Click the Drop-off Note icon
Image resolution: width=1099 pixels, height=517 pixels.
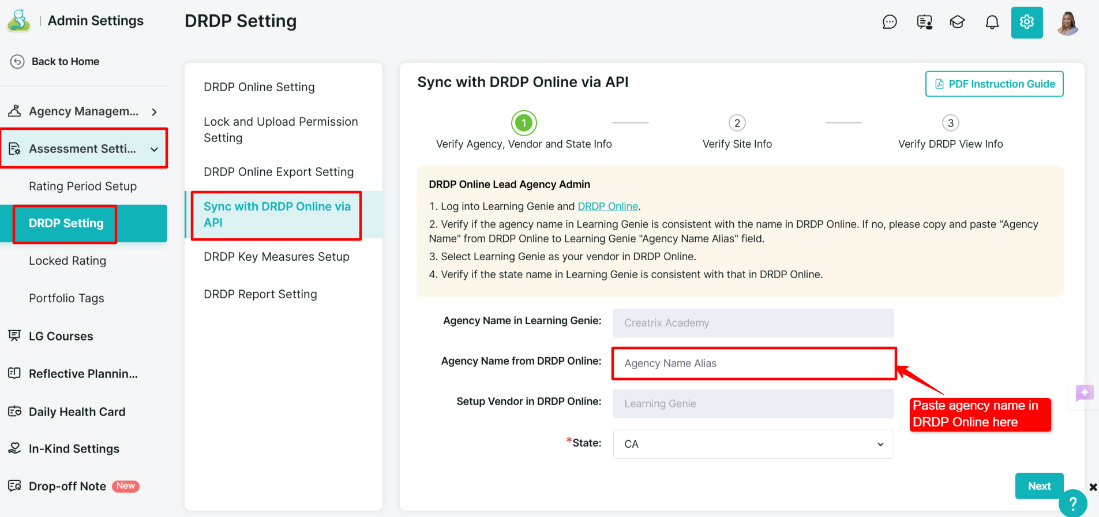pos(14,486)
